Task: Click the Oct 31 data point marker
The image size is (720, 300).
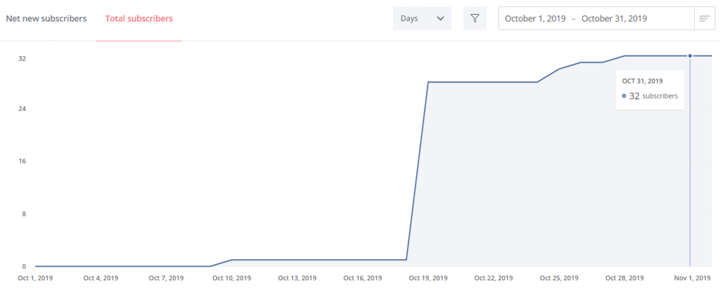Action: (x=690, y=56)
